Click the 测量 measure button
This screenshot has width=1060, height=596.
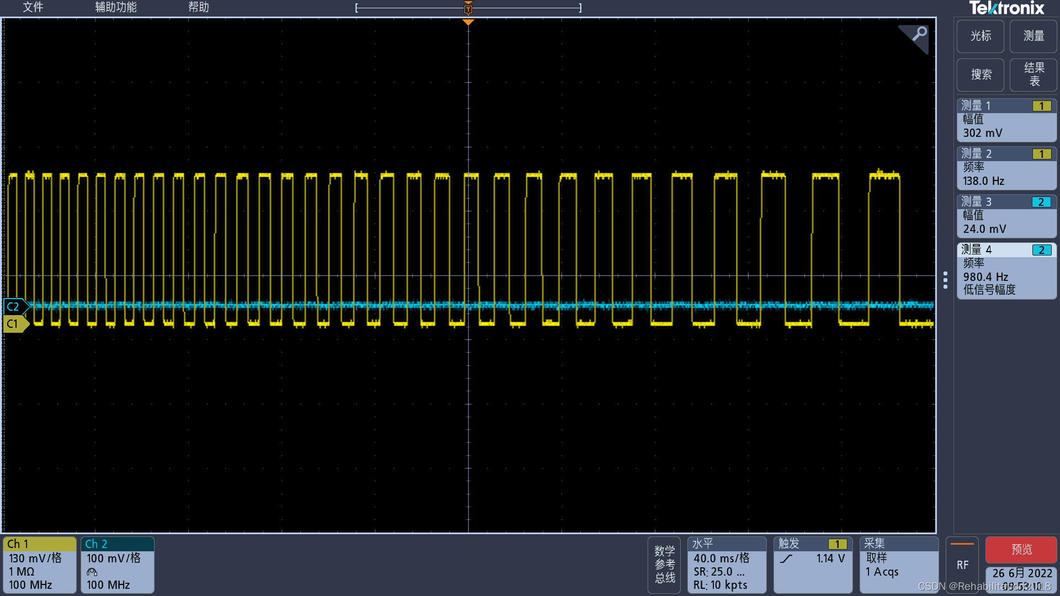(1033, 36)
